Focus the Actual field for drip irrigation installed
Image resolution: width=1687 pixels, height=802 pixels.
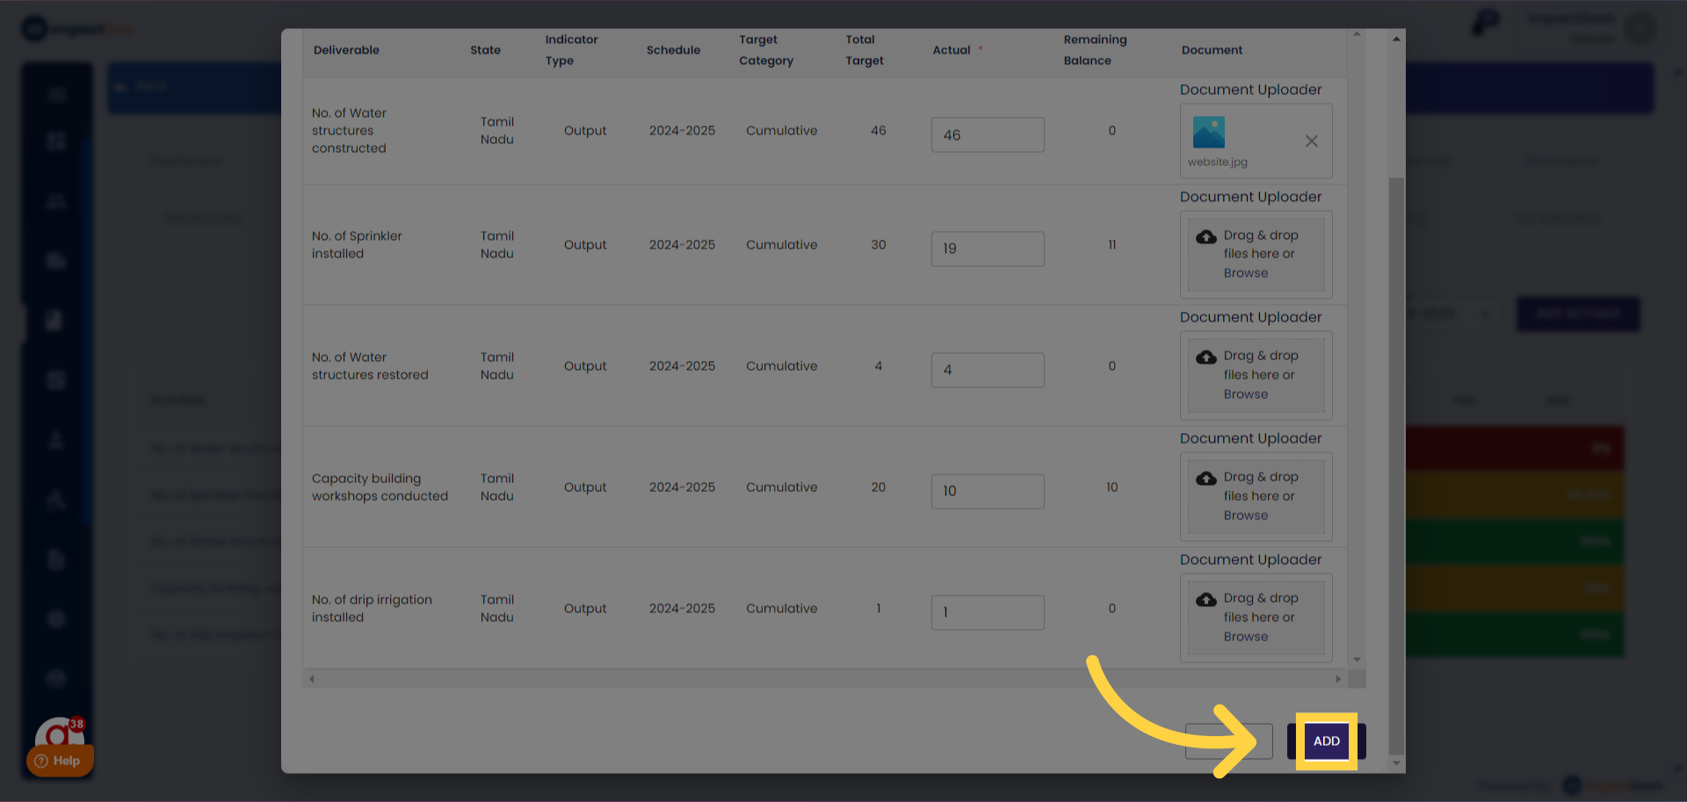click(x=988, y=613)
